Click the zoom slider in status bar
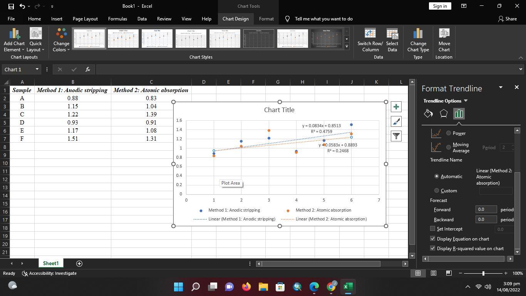 (483, 273)
